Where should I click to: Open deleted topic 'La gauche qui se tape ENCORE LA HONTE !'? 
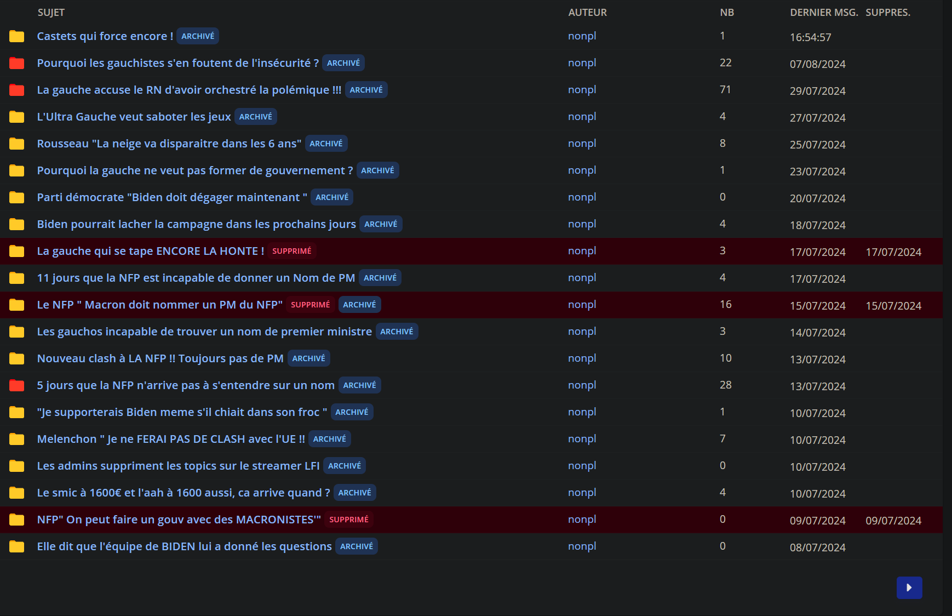pos(151,251)
